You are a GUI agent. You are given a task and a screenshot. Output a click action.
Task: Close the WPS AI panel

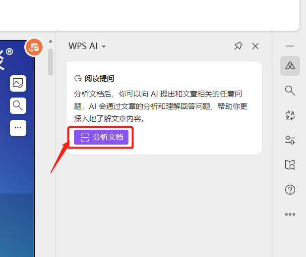255,46
